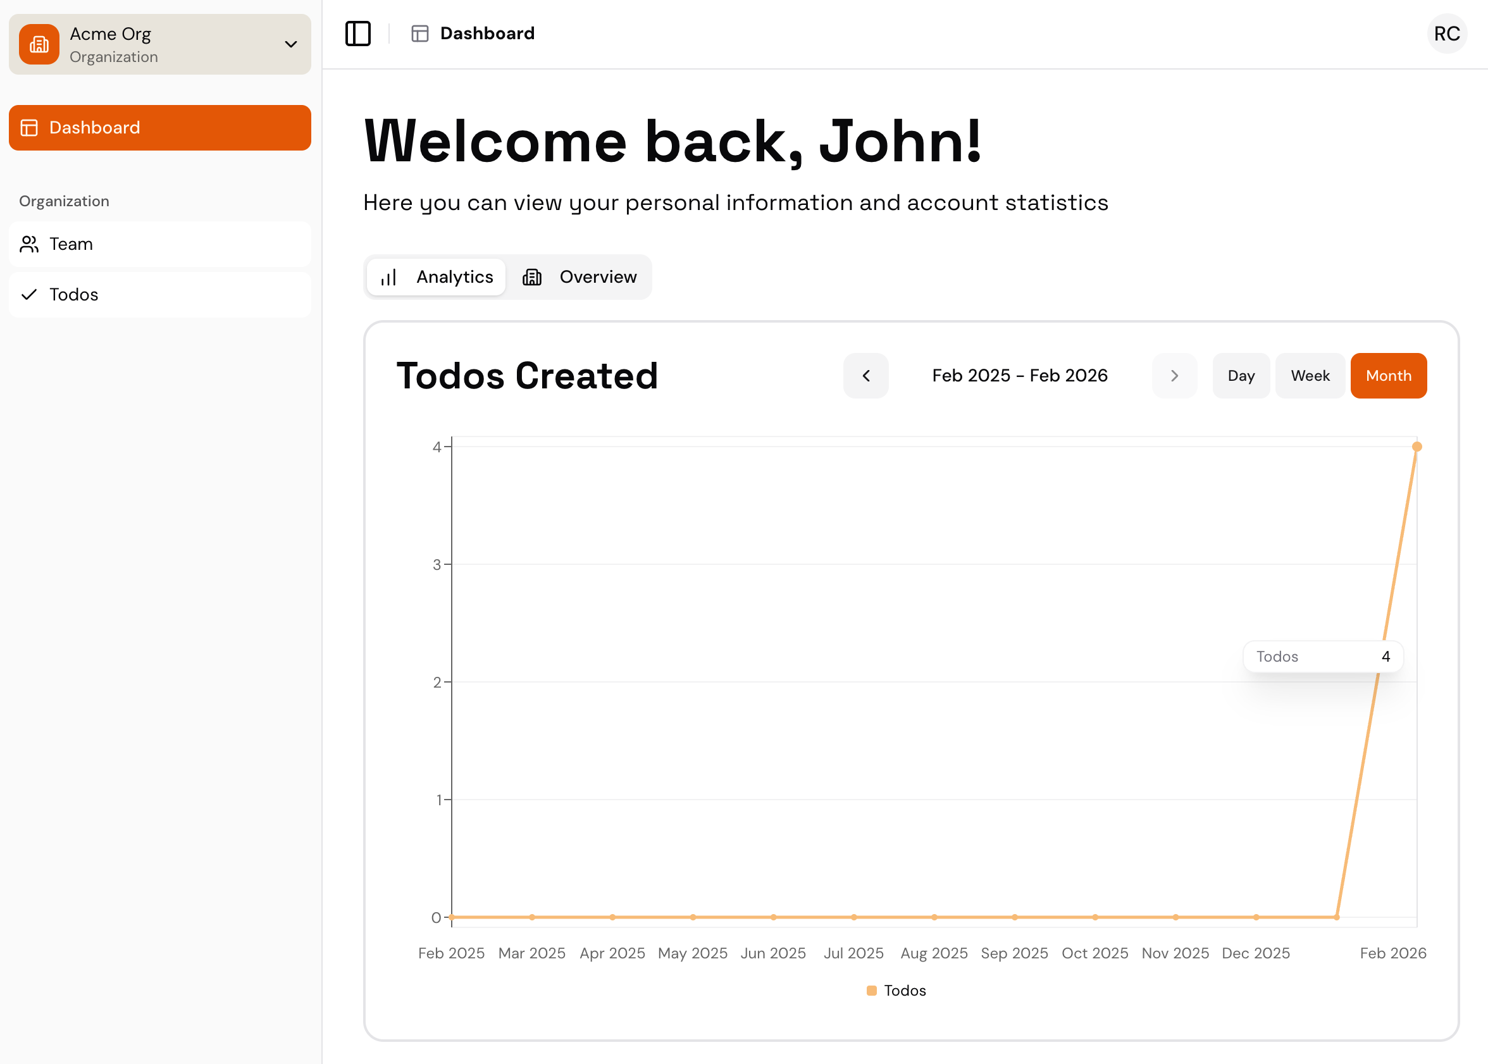Click the Dashboard breadcrumb layout icon
This screenshot has width=1488, height=1064.
click(419, 34)
